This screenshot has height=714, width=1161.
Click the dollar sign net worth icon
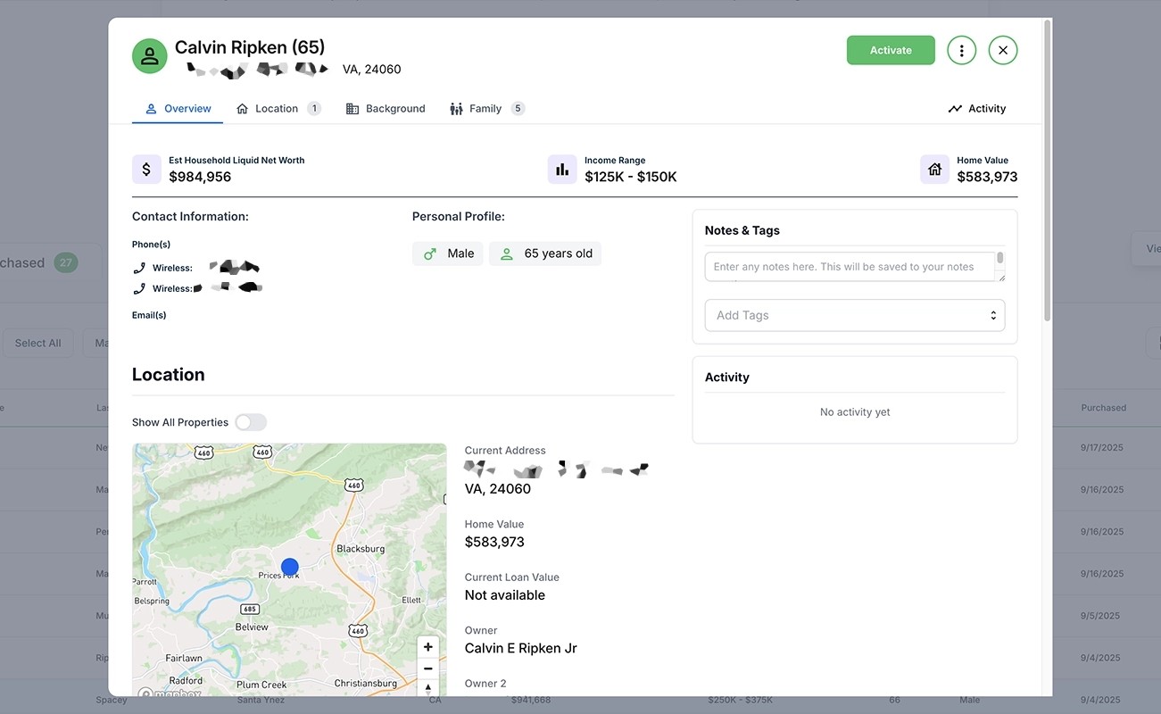[146, 169]
